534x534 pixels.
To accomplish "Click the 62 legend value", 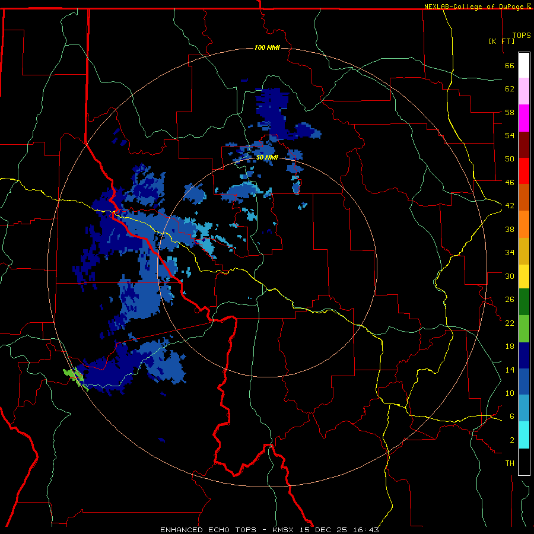I will (510, 89).
